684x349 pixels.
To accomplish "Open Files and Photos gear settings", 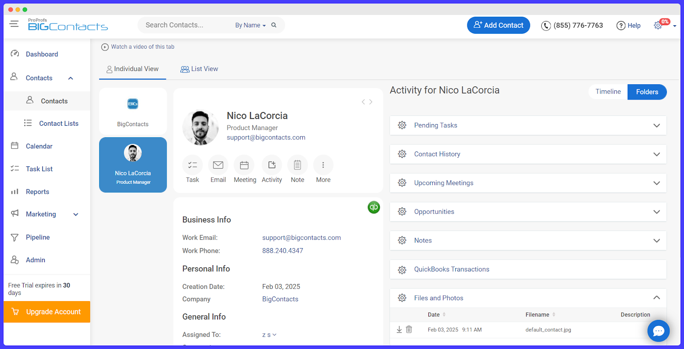I will click(402, 298).
